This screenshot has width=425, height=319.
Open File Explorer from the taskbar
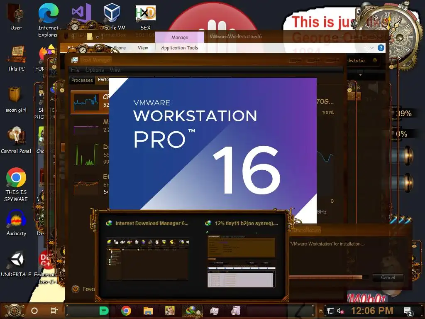tap(148, 311)
